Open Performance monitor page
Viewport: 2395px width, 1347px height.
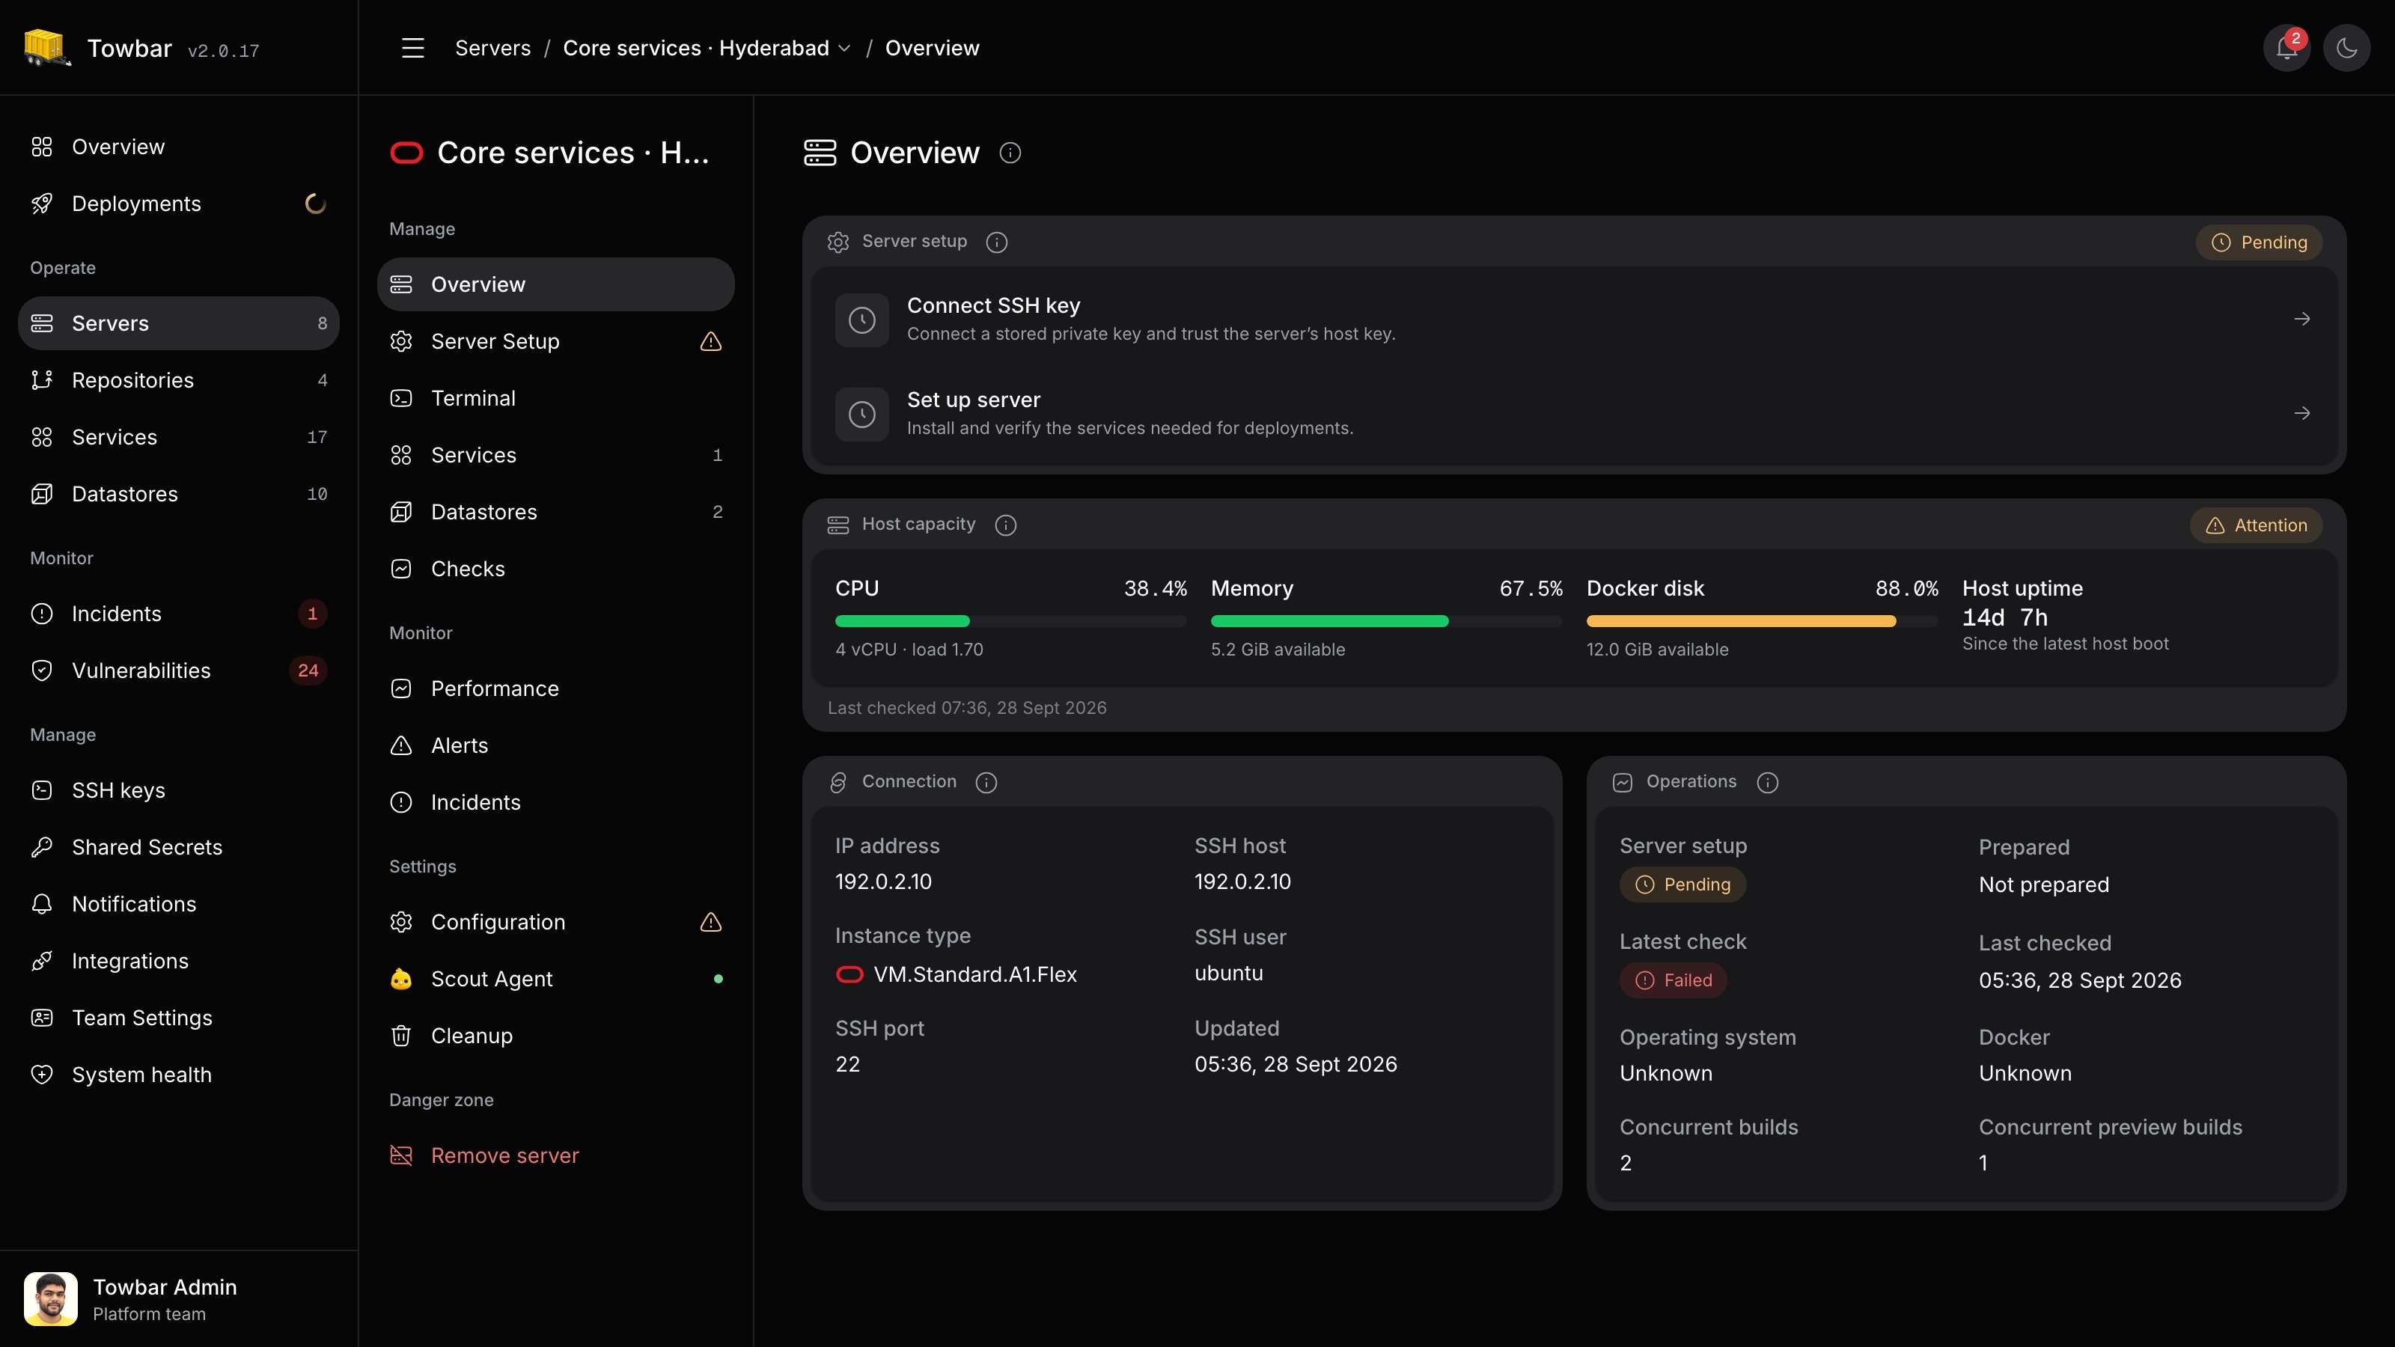coord(555,688)
